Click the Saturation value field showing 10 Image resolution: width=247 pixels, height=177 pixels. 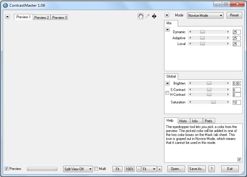[237, 102]
